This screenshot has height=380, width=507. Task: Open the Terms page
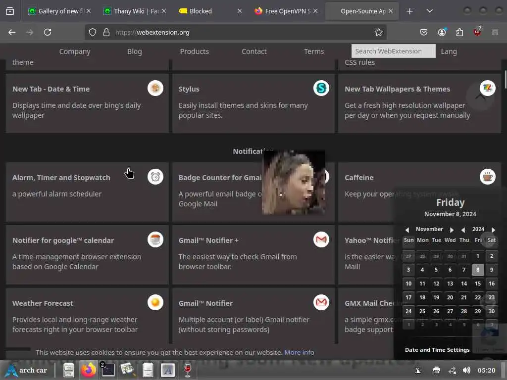pos(314,51)
